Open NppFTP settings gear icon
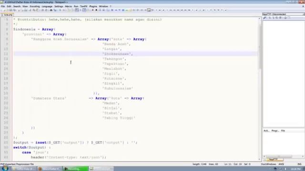 (285, 18)
